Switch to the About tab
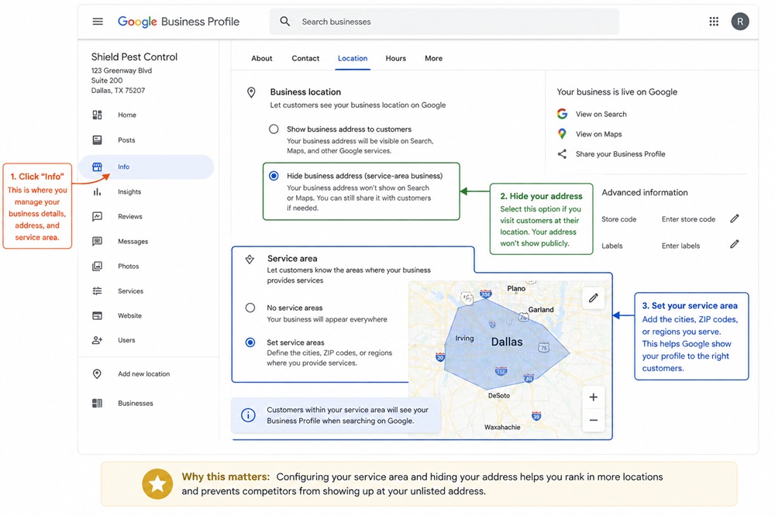 [x=261, y=58]
